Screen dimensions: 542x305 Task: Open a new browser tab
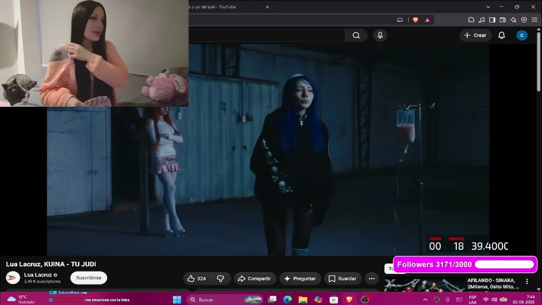[267, 7]
